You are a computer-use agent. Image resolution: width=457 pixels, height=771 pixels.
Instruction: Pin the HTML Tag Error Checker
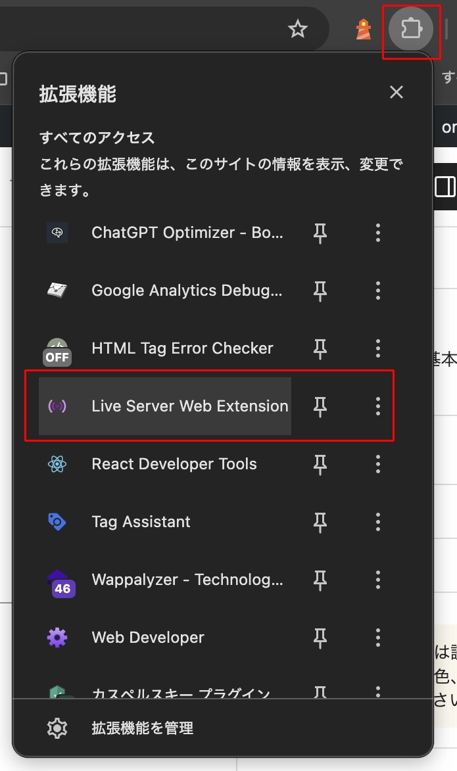coord(320,348)
